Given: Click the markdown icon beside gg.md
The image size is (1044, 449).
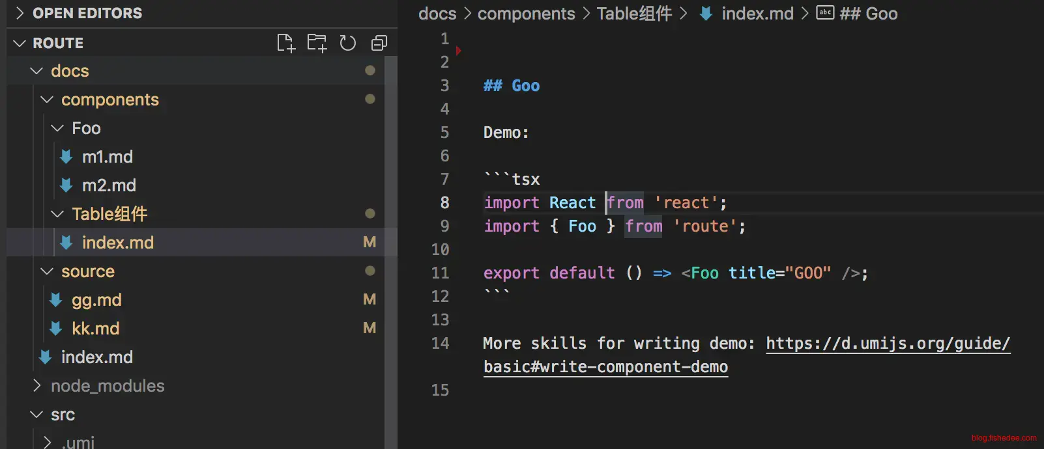Looking at the screenshot, I should tap(55, 300).
